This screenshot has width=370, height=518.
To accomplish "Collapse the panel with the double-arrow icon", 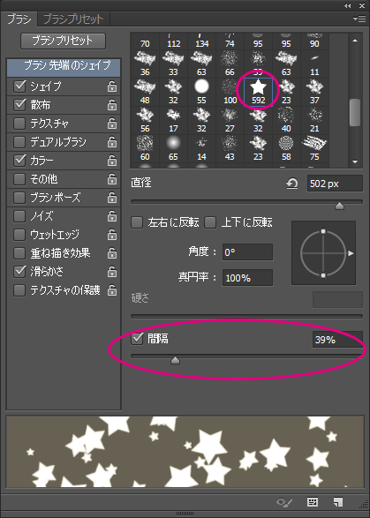I will coord(347,5).
